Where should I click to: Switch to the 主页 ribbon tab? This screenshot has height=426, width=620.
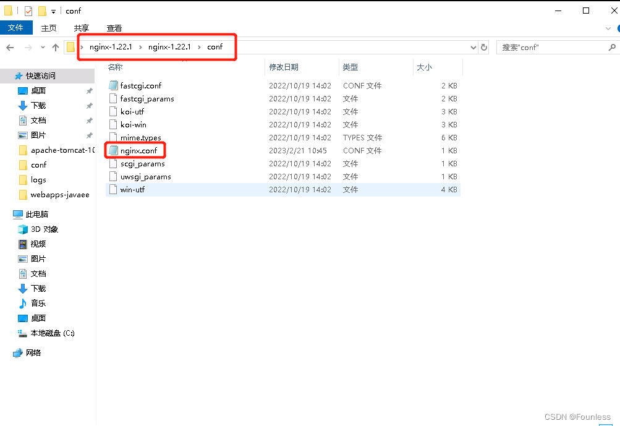click(x=49, y=28)
